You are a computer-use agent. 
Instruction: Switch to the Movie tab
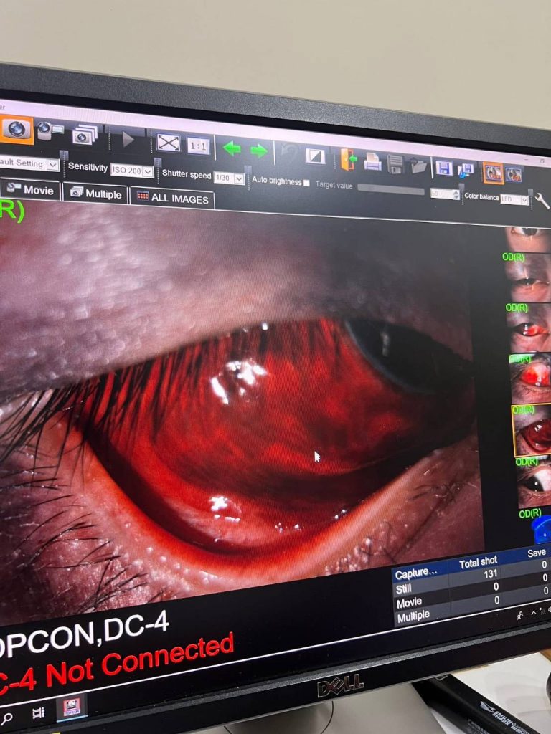coord(31,190)
